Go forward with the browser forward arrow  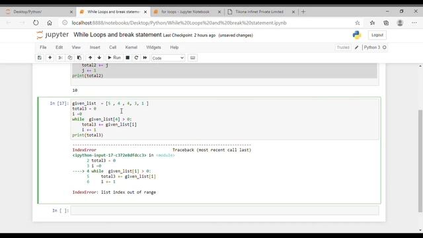[x=22, y=23]
